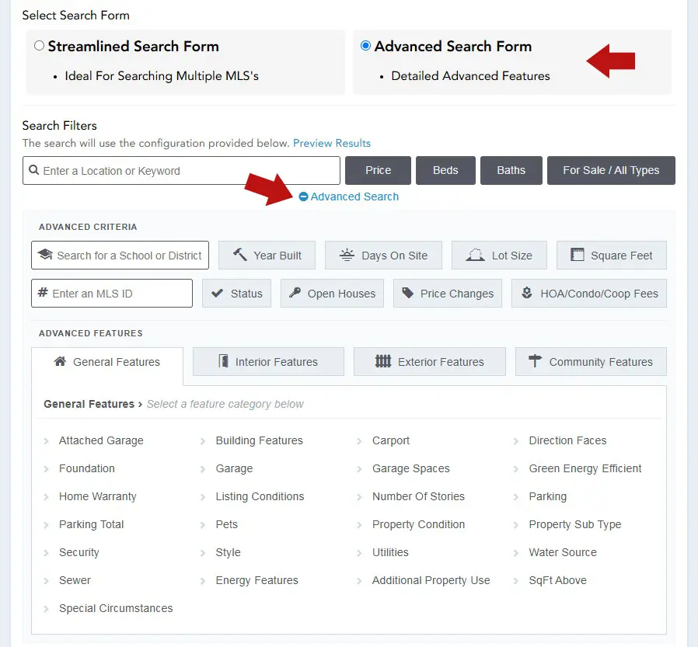Switch to the Interior Features tab
This screenshot has width=698, height=647.
(268, 361)
